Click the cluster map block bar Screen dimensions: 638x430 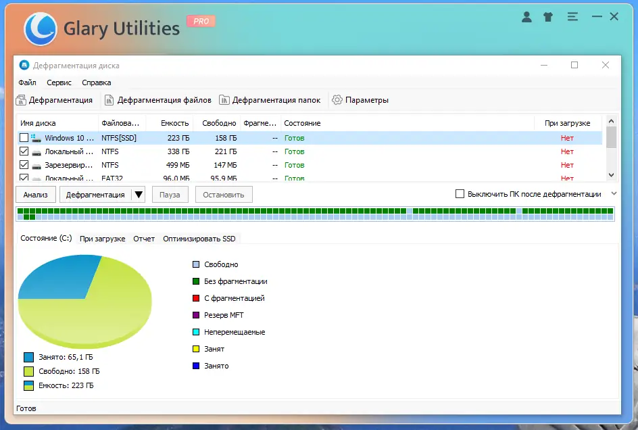(315, 214)
